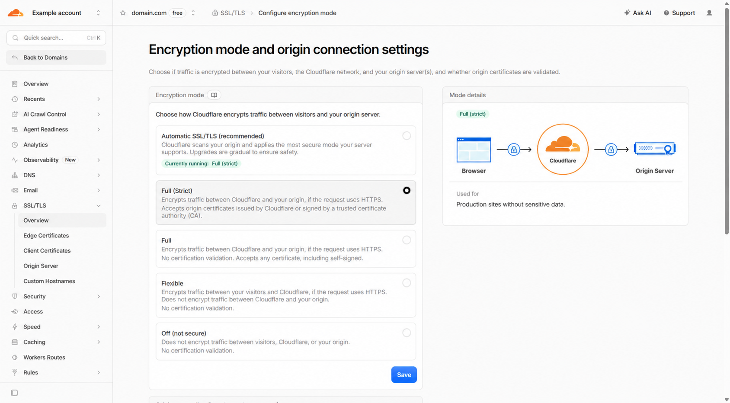Image resolution: width=730 pixels, height=403 pixels.
Task: Click the Save button
Action: click(404, 375)
